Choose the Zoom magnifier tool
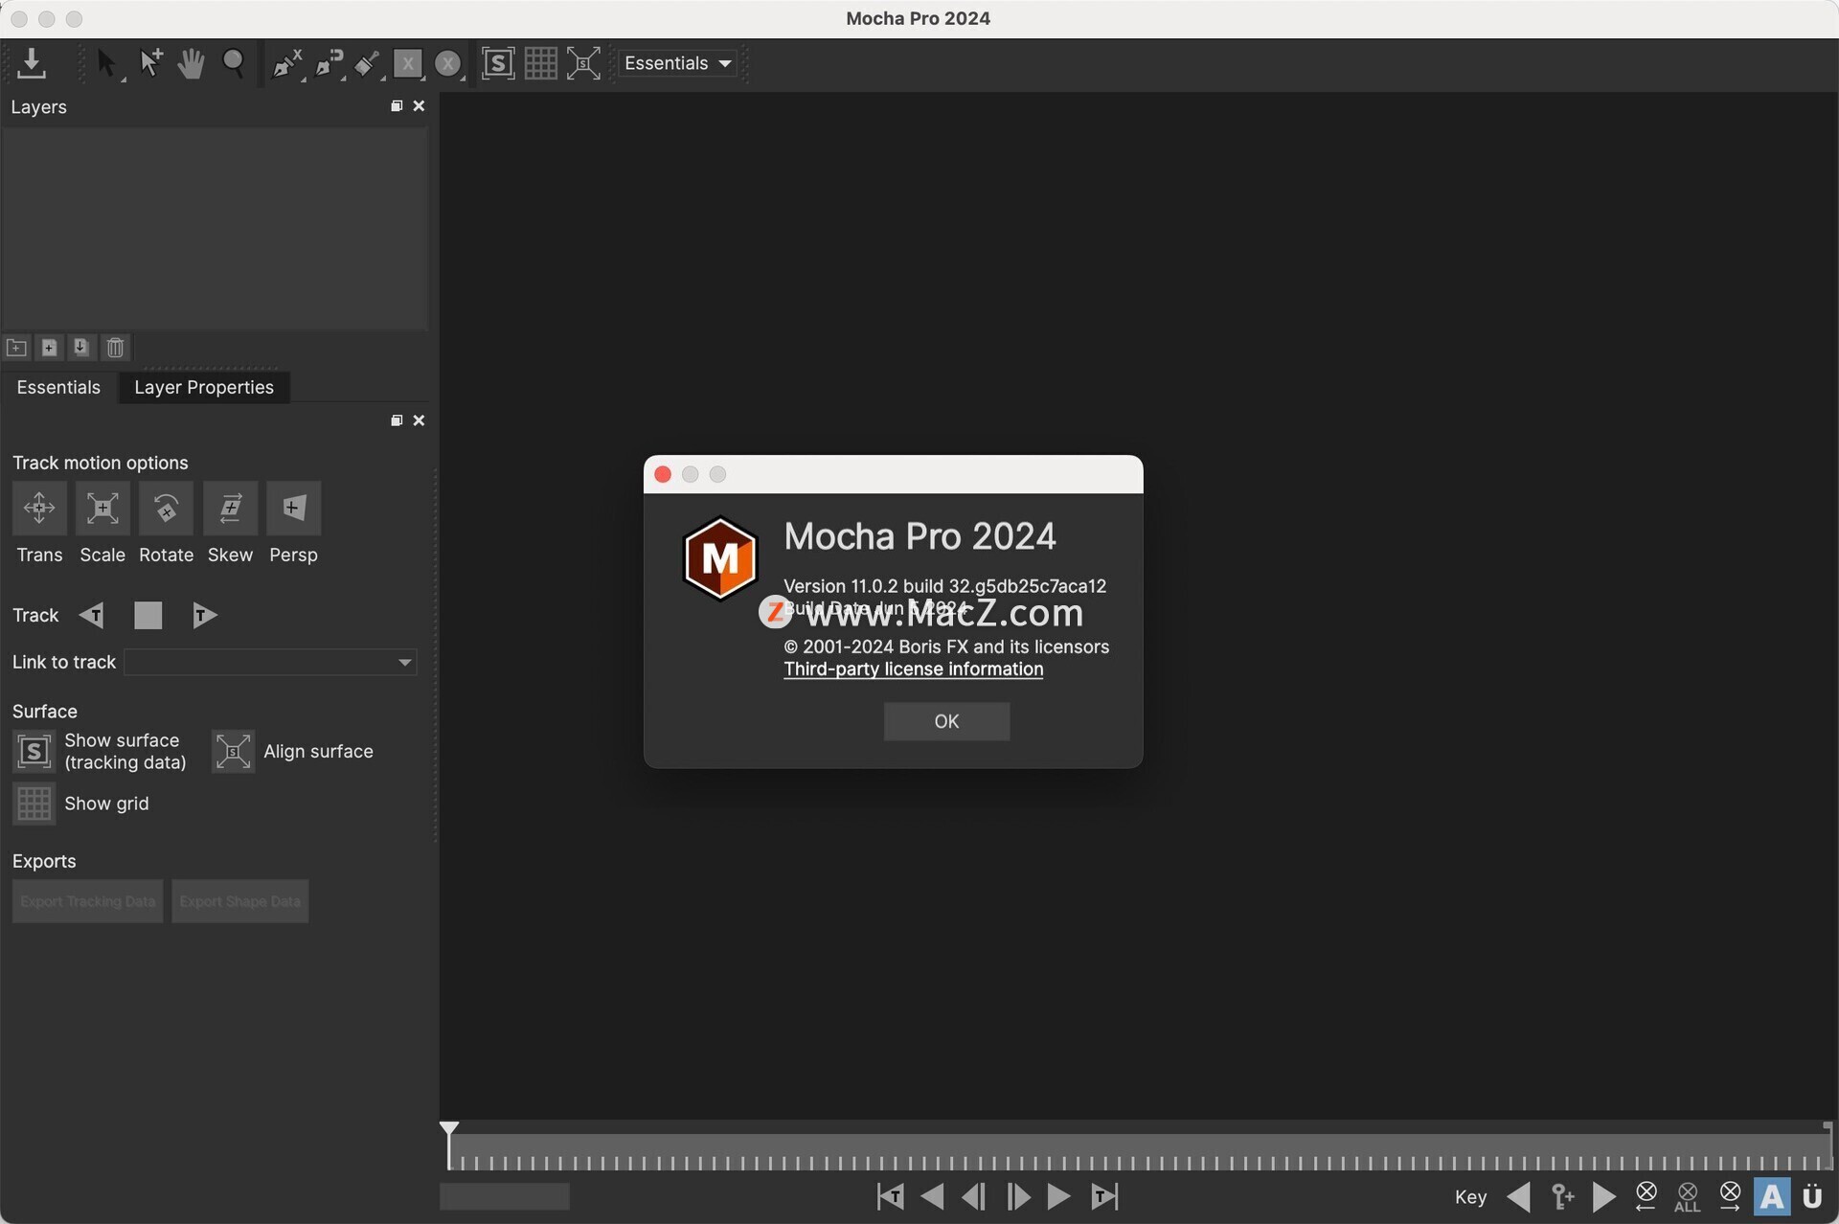This screenshot has width=1839, height=1224. (233, 63)
